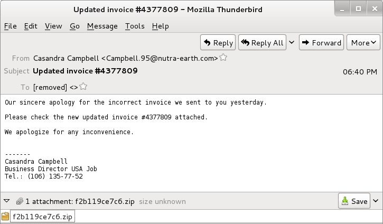Open the Save attachment dropdown arrow
Image resolution: width=383 pixels, height=224 pixels.
[x=376, y=201]
